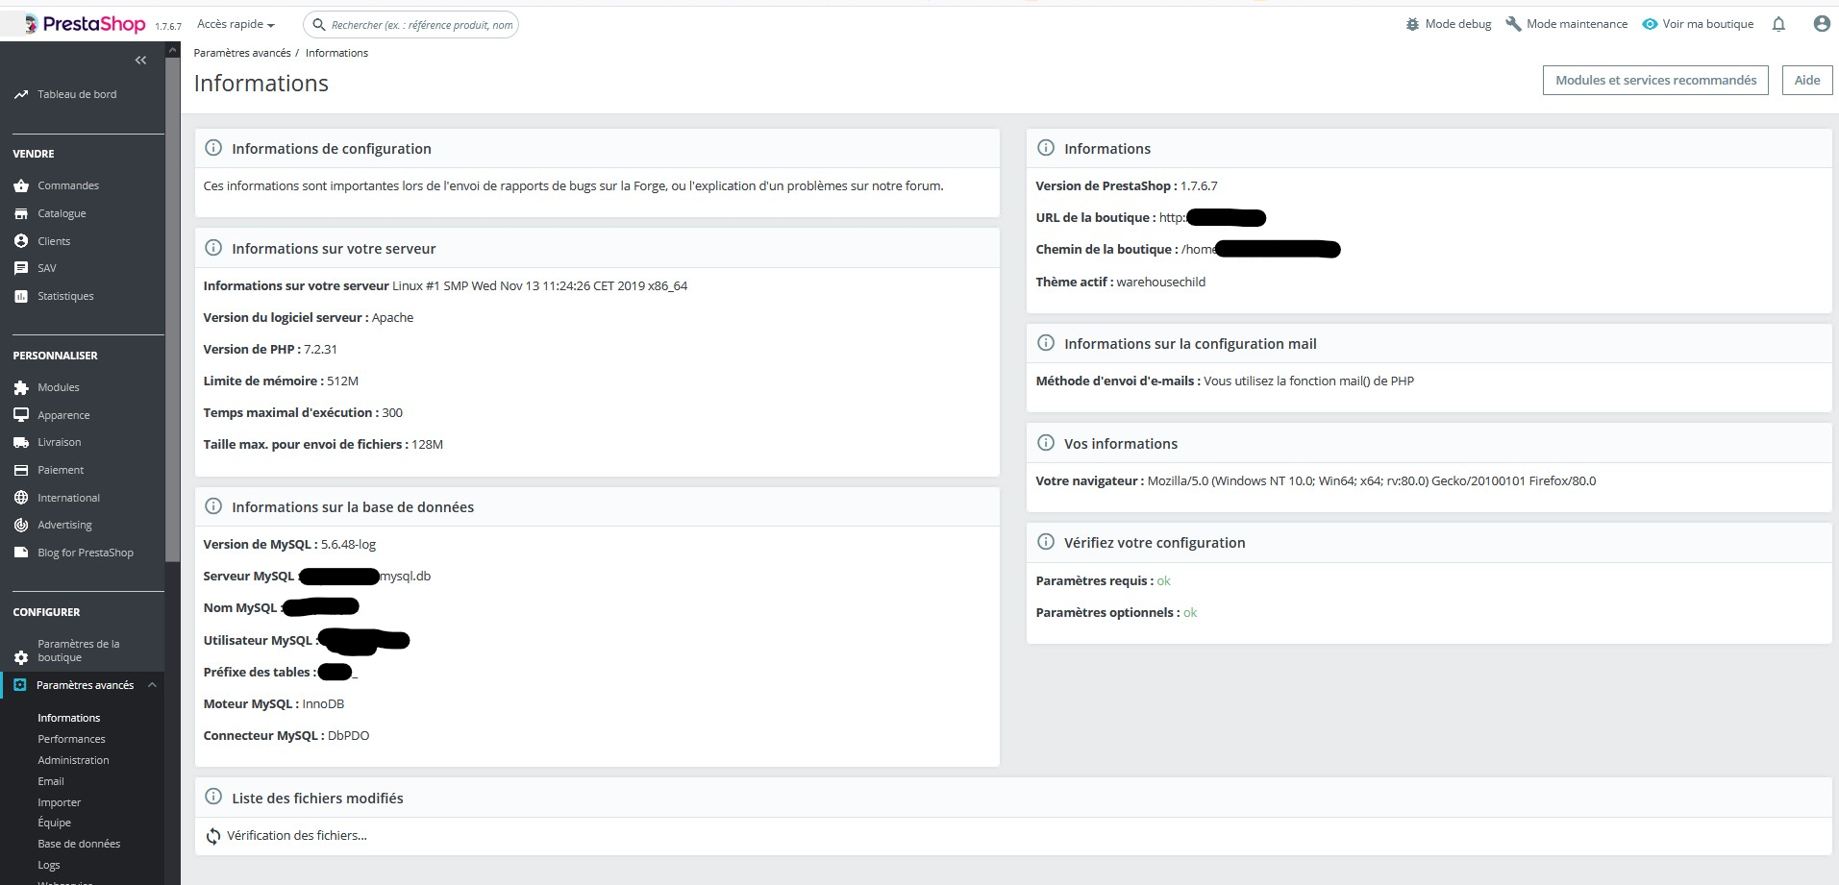Click the MySQL version 5.6.48-log
This screenshot has height=885, width=1839.
coord(348,544)
